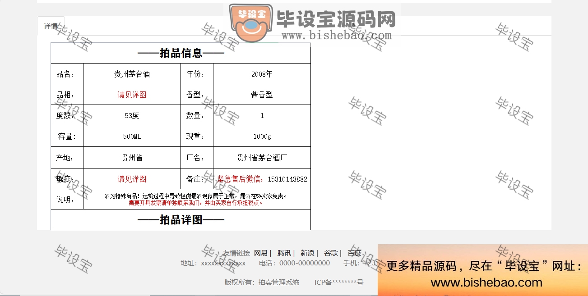Click the 说明 label
This screenshot has width=588, height=296.
(65, 200)
